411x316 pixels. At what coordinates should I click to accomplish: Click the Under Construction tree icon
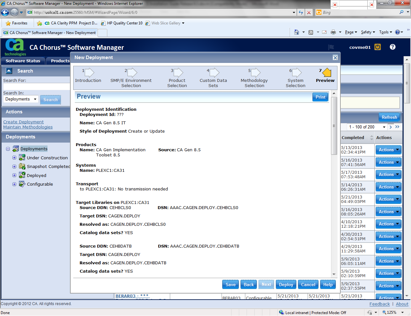click(22, 157)
